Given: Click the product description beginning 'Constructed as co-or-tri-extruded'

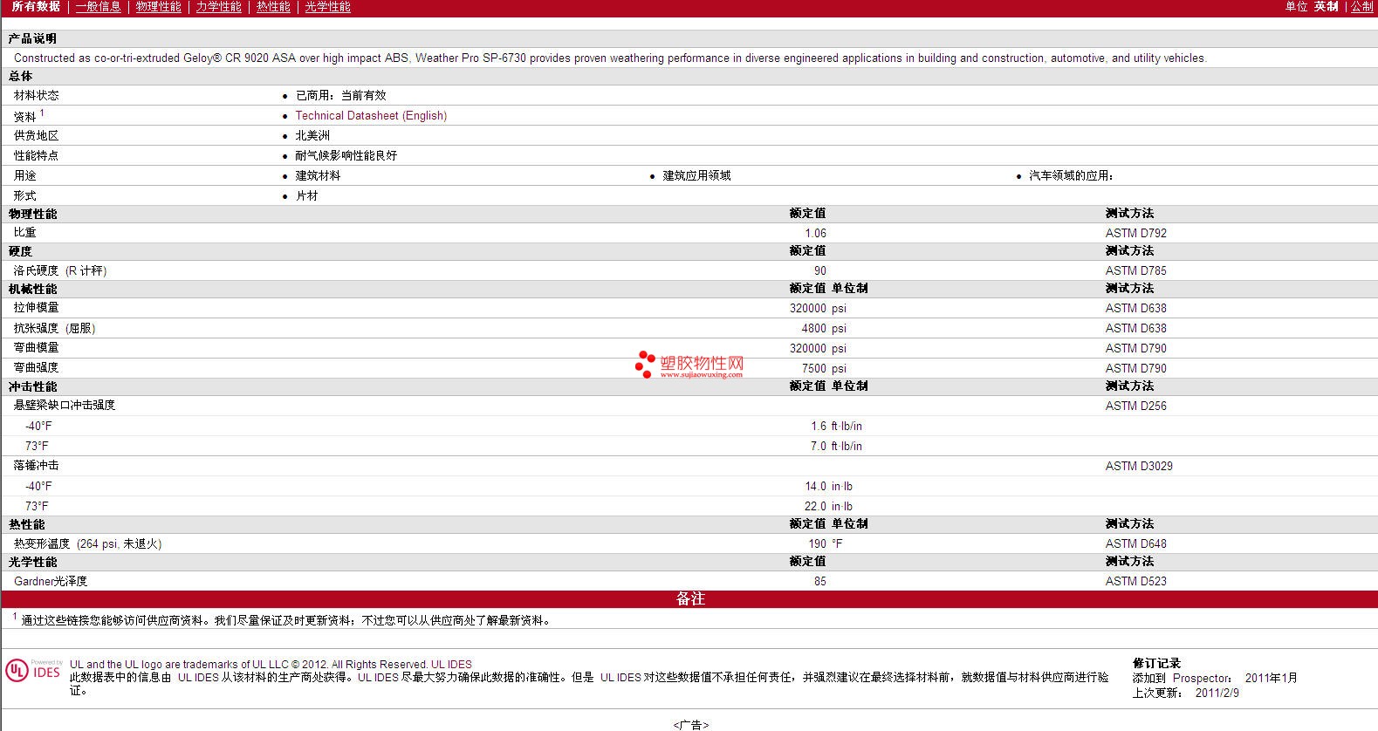Looking at the screenshot, I should tap(610, 58).
